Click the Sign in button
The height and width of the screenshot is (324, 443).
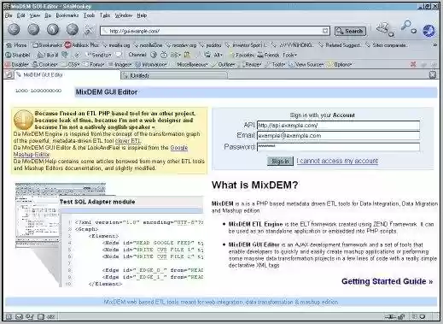click(280, 161)
